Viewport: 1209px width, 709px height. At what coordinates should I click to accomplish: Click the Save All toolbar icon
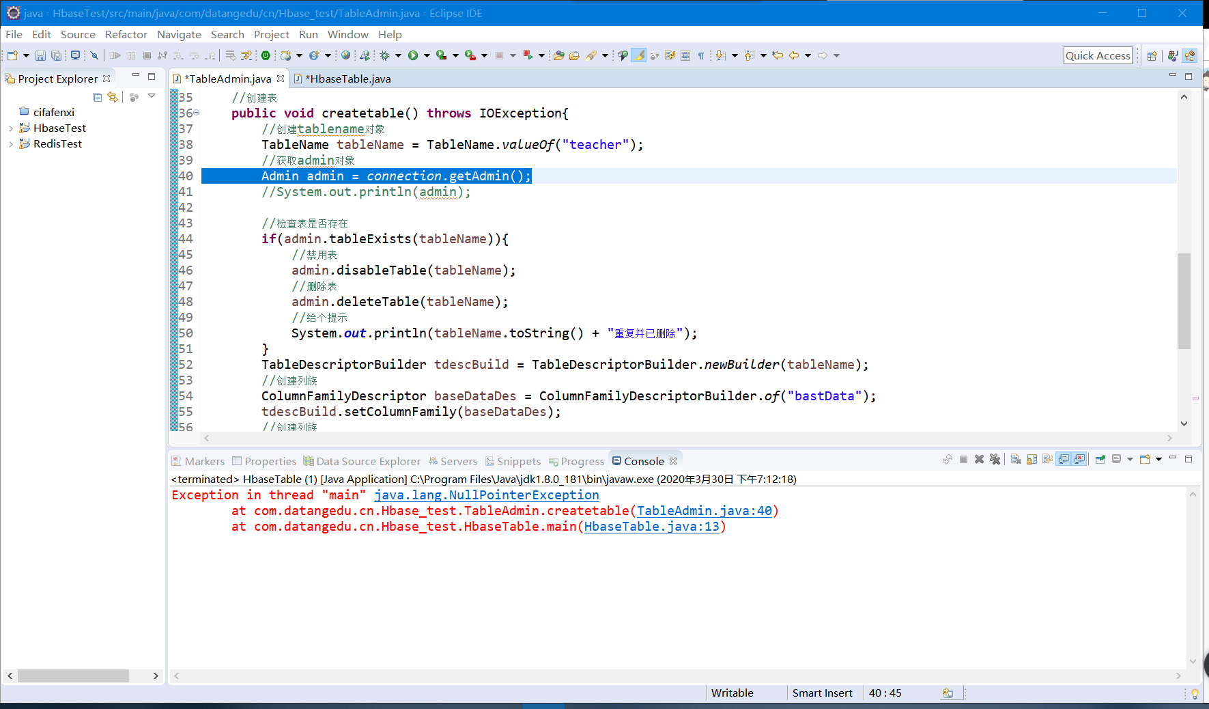pyautogui.click(x=56, y=55)
